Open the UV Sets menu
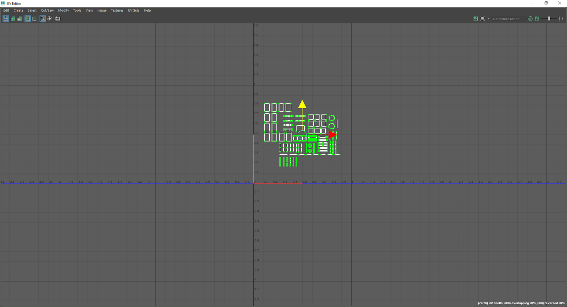This screenshot has height=307, width=567. [134, 10]
